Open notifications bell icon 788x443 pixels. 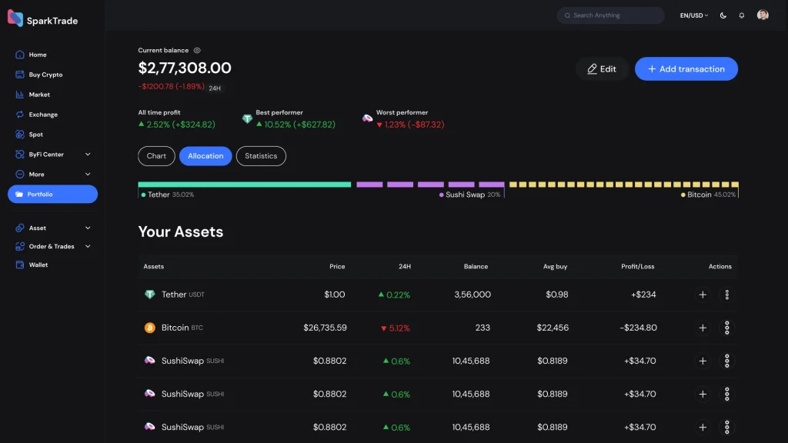(742, 15)
